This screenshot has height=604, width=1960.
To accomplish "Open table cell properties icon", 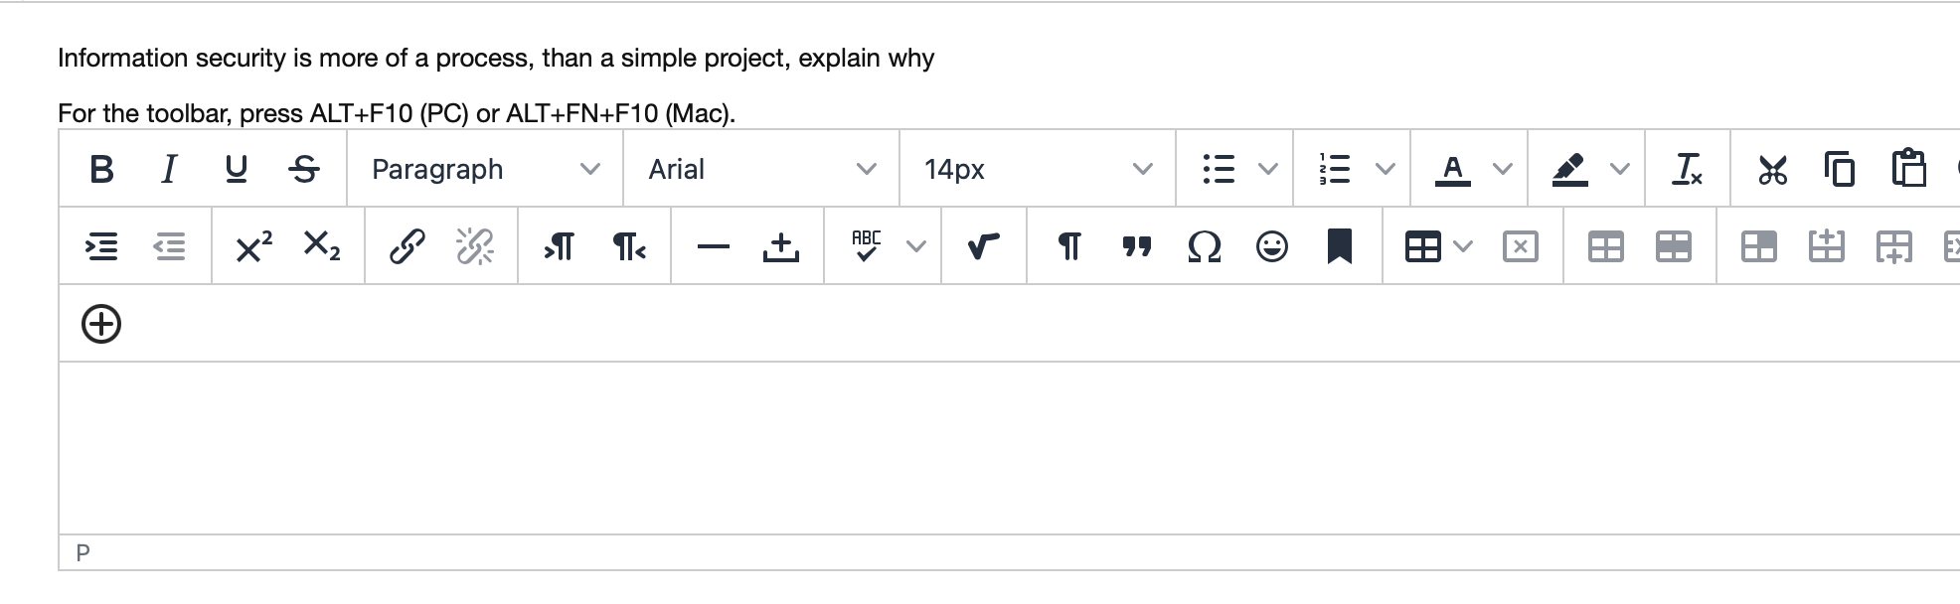I will coord(1759,246).
